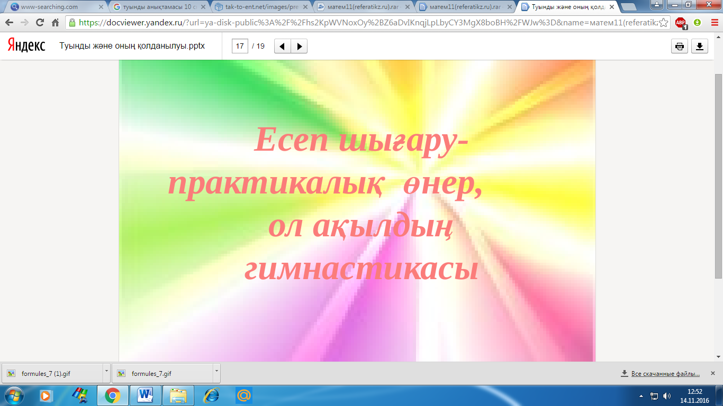
Task: Reload the page with the refresh icon
Action: point(40,23)
